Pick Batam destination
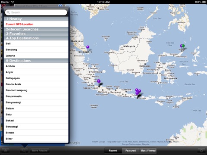This screenshot has width=207, height=155. coord(36,108)
